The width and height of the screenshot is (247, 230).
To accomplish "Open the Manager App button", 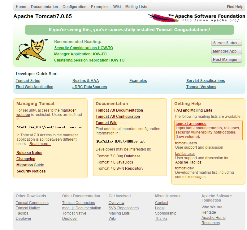I will click(x=227, y=51).
